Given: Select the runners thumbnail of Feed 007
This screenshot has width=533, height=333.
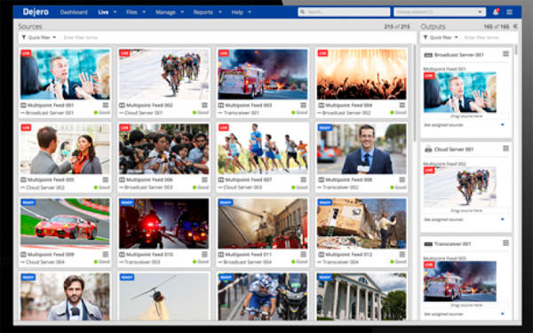Looking at the screenshot, I should (263, 149).
